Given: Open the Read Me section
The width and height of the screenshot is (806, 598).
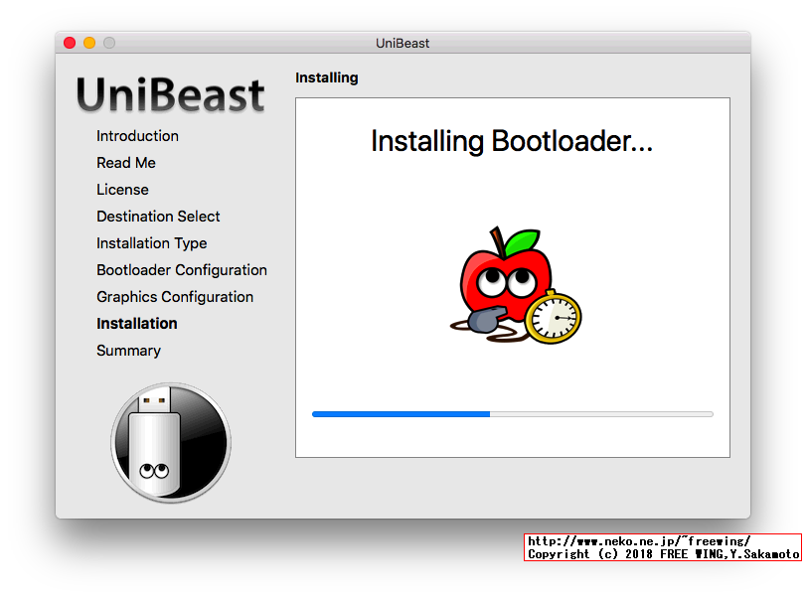Looking at the screenshot, I should point(126,162).
